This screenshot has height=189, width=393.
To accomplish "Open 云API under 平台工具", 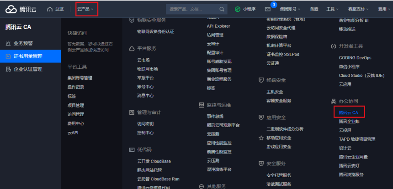I will 73,133.
